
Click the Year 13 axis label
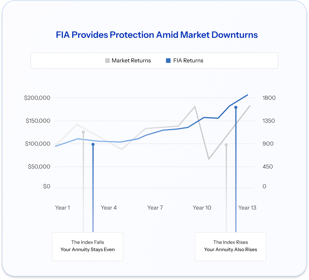pos(247,208)
